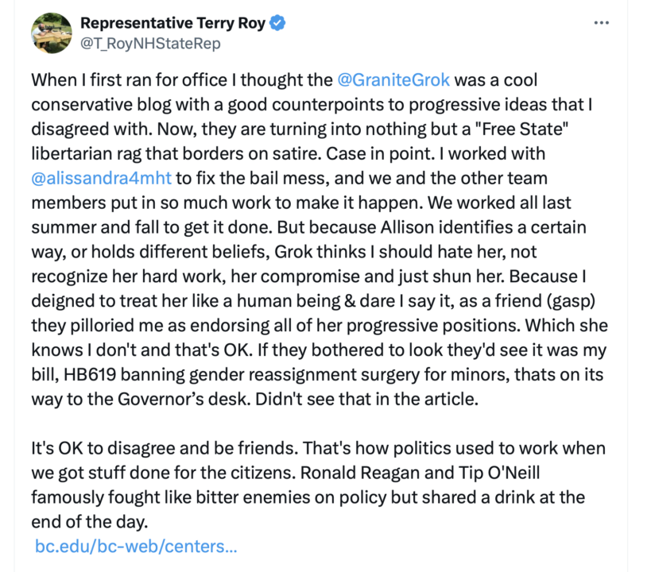Open the tweet's more options menu
Viewport: 651px width, 572px height.
(601, 23)
